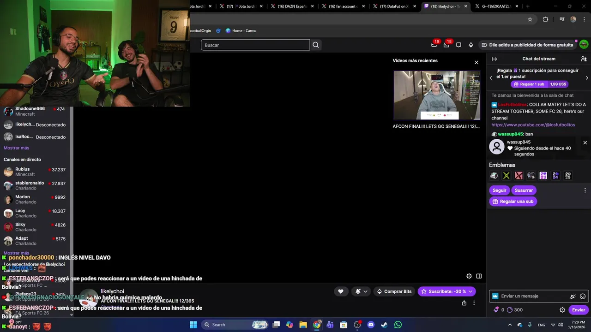591x332 pixels.
Task: Click the Seguir button on user card
Action: (499, 190)
